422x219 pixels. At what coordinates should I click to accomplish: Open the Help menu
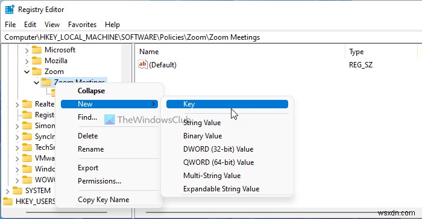[112, 25]
